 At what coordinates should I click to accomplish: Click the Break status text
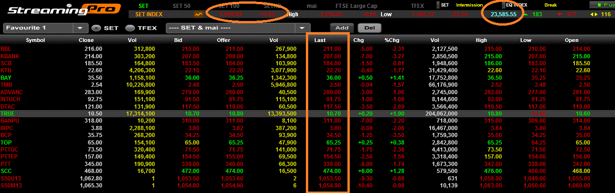click(551, 5)
